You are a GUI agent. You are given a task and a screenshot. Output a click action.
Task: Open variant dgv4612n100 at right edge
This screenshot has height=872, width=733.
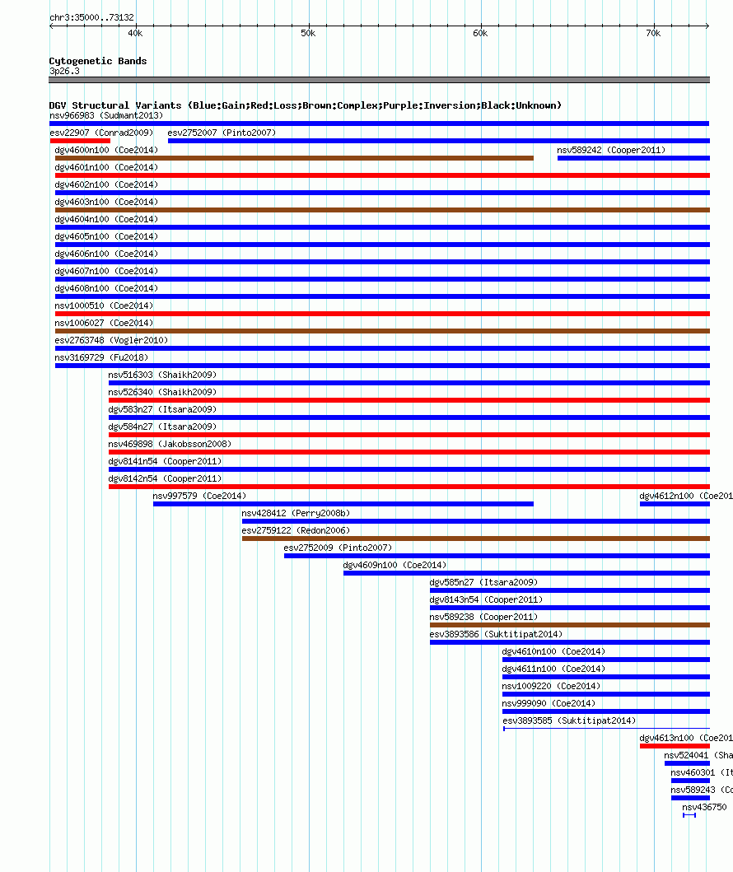click(x=686, y=496)
